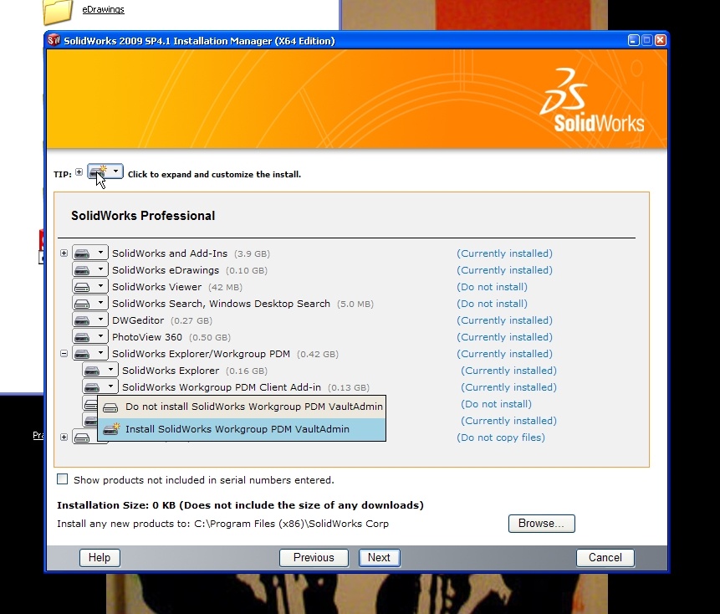This screenshot has width=720, height=614.
Task: Click the SolidWorks and Add-Ins drive icon
Action: (82, 253)
